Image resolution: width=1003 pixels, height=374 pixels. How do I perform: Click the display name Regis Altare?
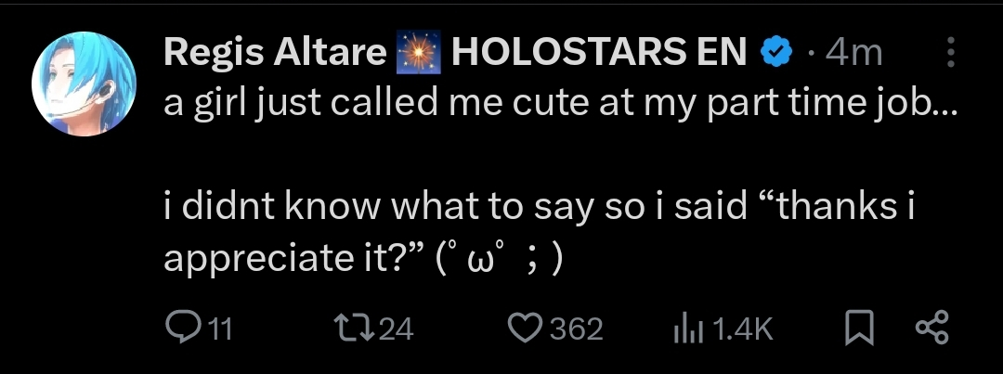point(274,53)
